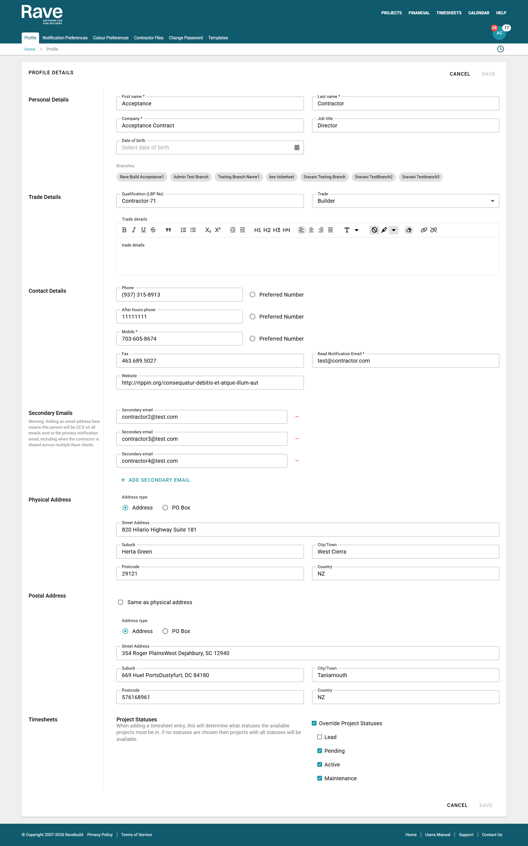Check Same as physical address

120,602
